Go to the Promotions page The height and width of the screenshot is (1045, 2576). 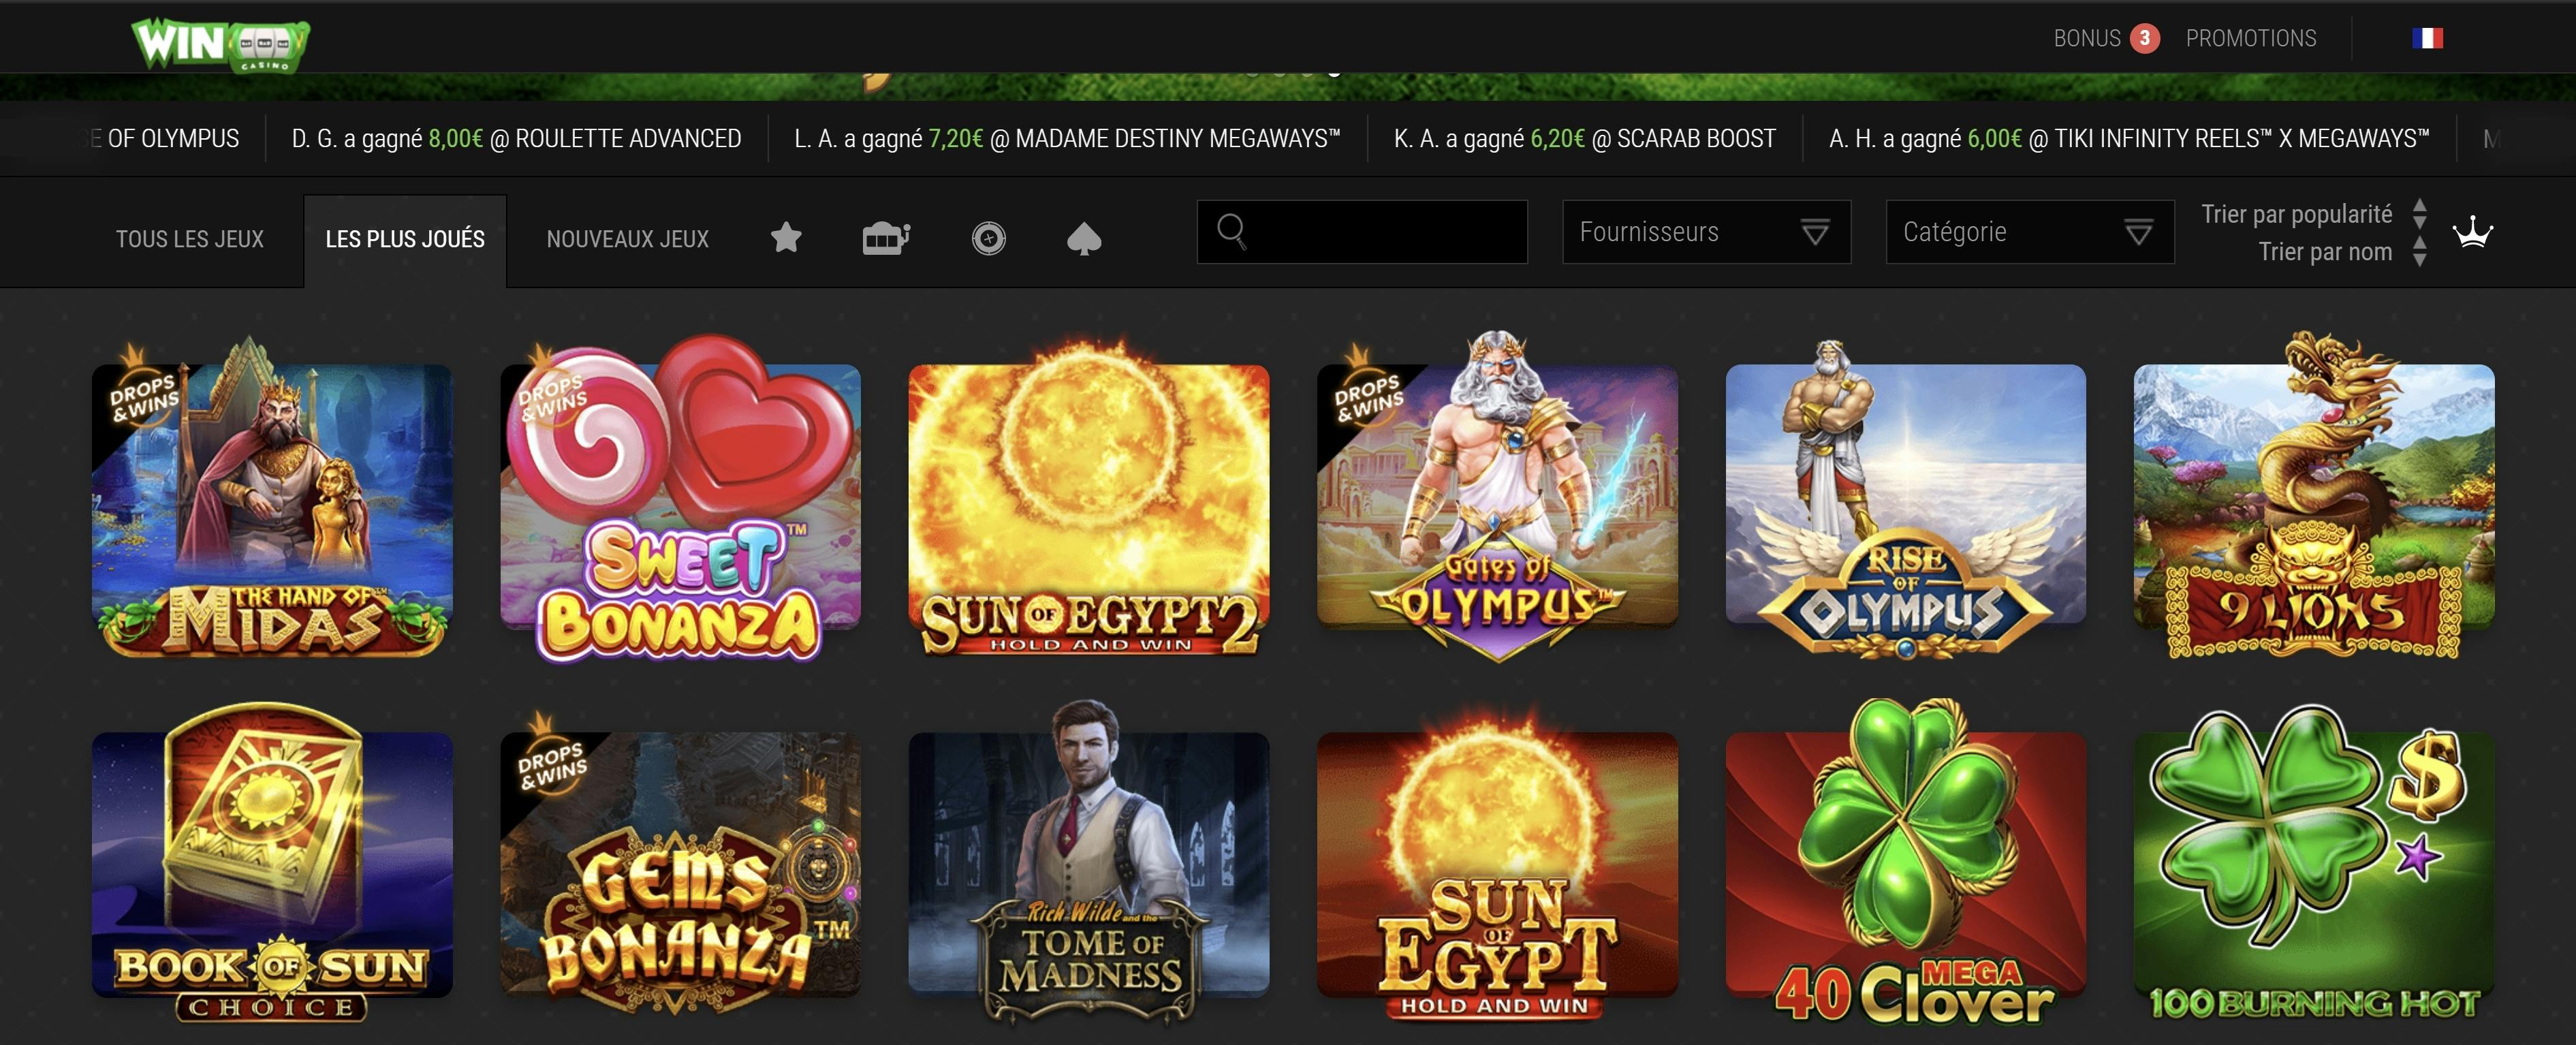[x=2250, y=38]
